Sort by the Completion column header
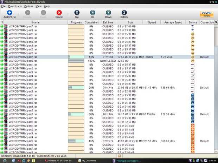218x163 pixels. [91, 22]
